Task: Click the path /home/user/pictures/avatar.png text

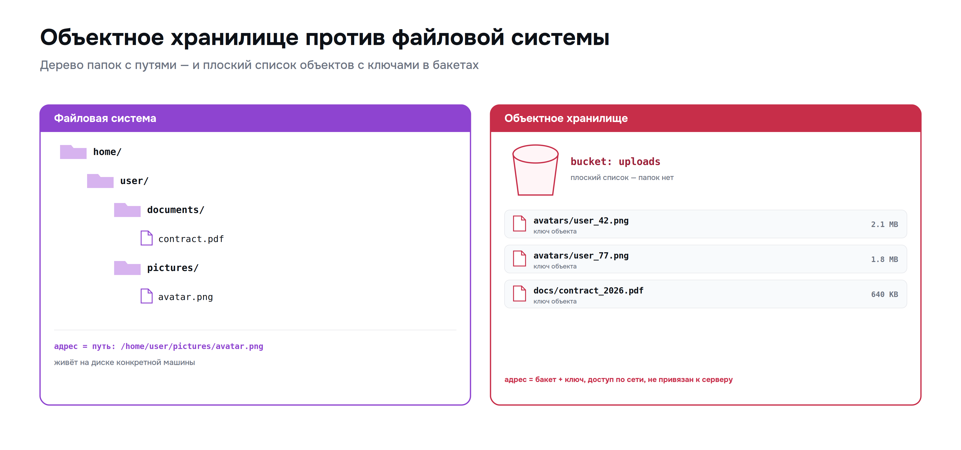Action: click(x=192, y=346)
